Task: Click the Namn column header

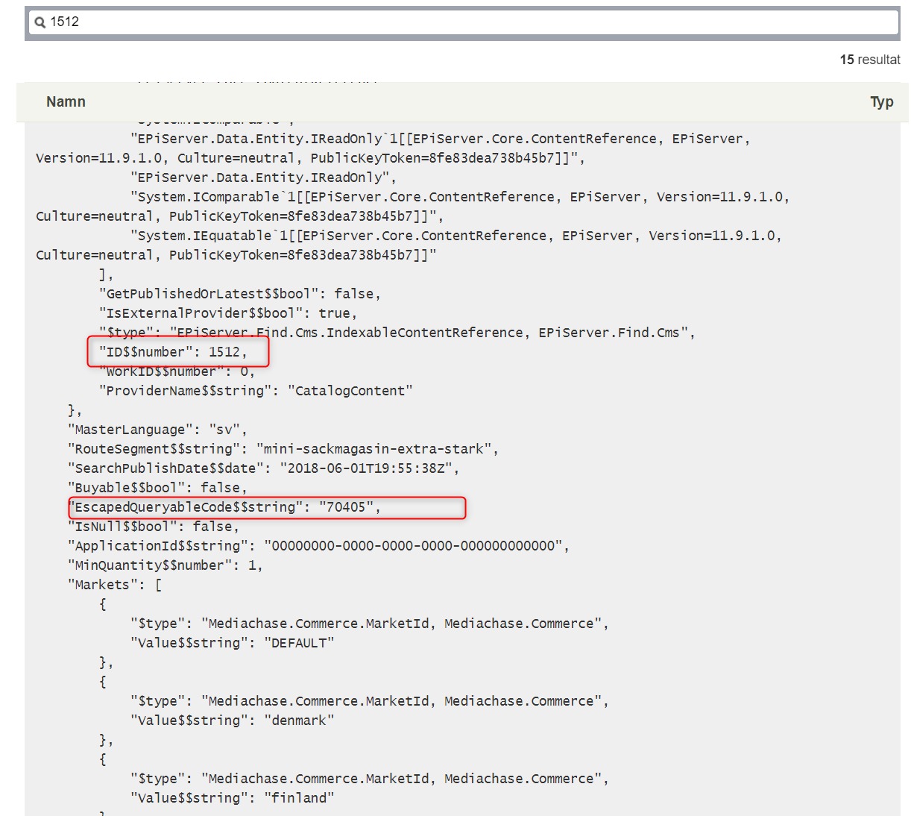Action: (x=66, y=102)
